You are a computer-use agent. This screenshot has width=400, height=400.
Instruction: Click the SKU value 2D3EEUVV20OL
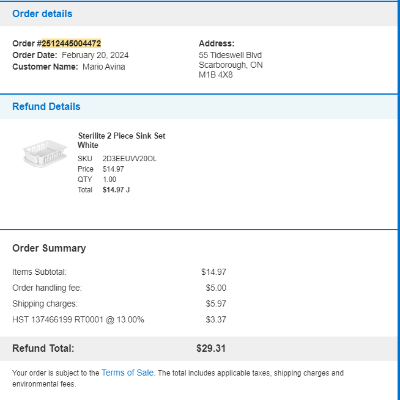tap(130, 159)
